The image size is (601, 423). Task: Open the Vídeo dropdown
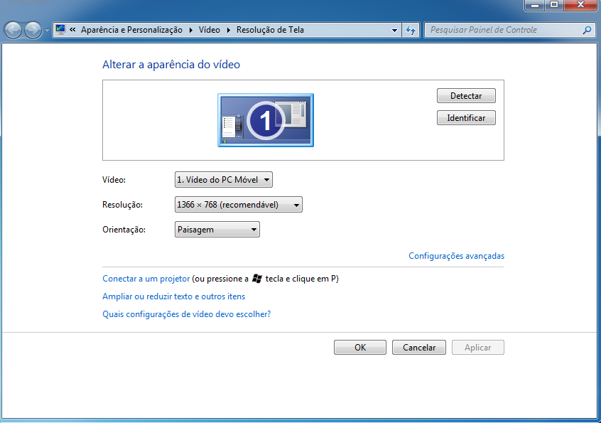tap(224, 179)
